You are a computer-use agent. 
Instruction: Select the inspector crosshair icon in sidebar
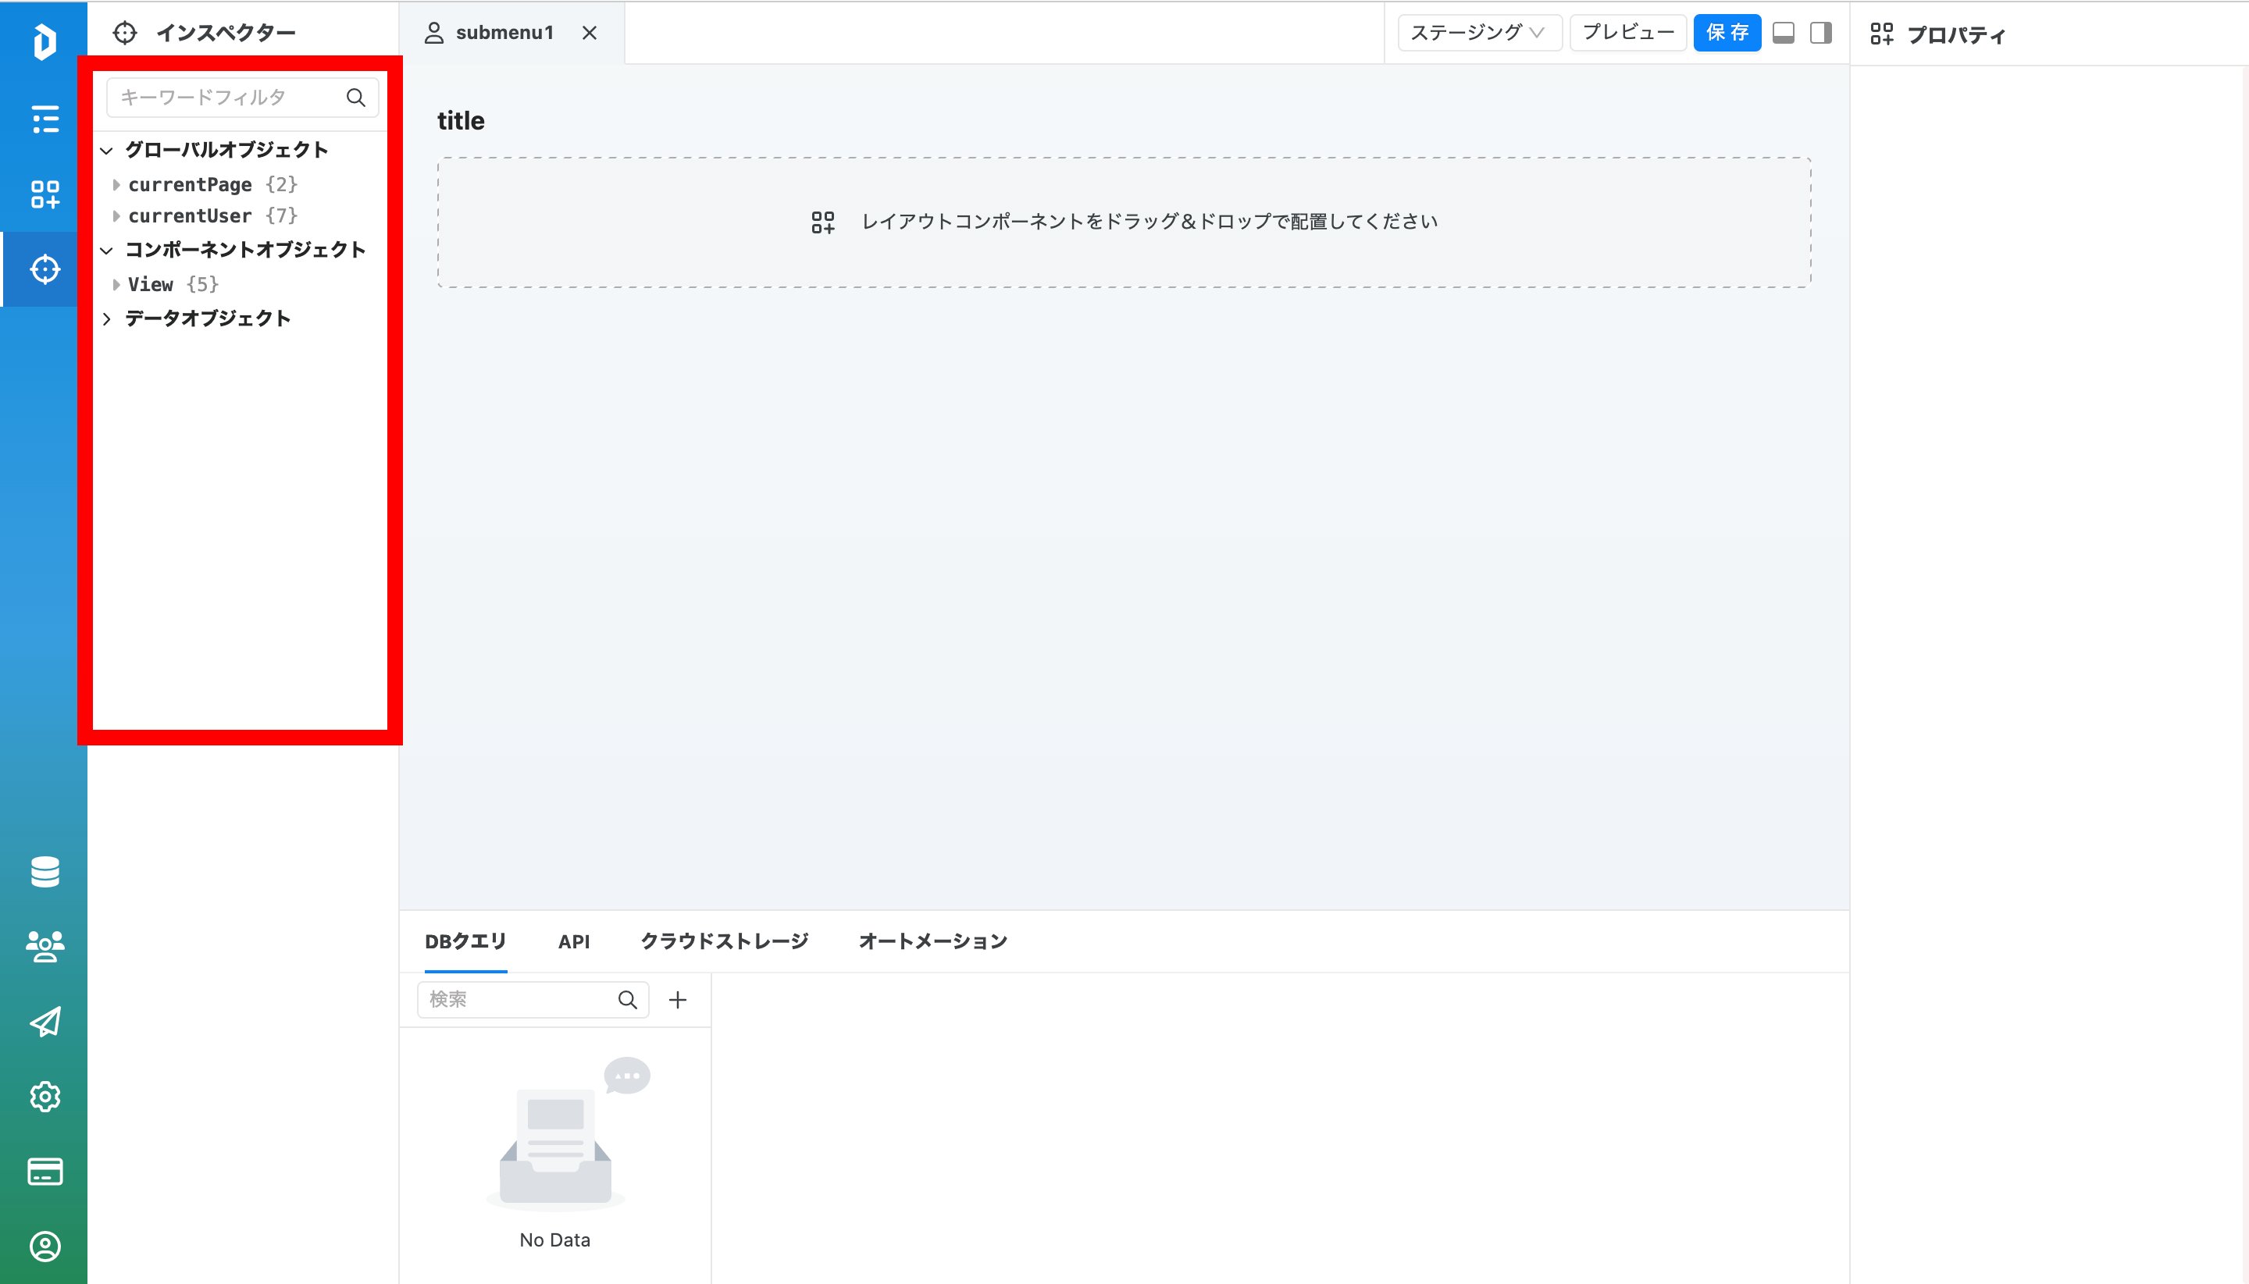[45, 269]
